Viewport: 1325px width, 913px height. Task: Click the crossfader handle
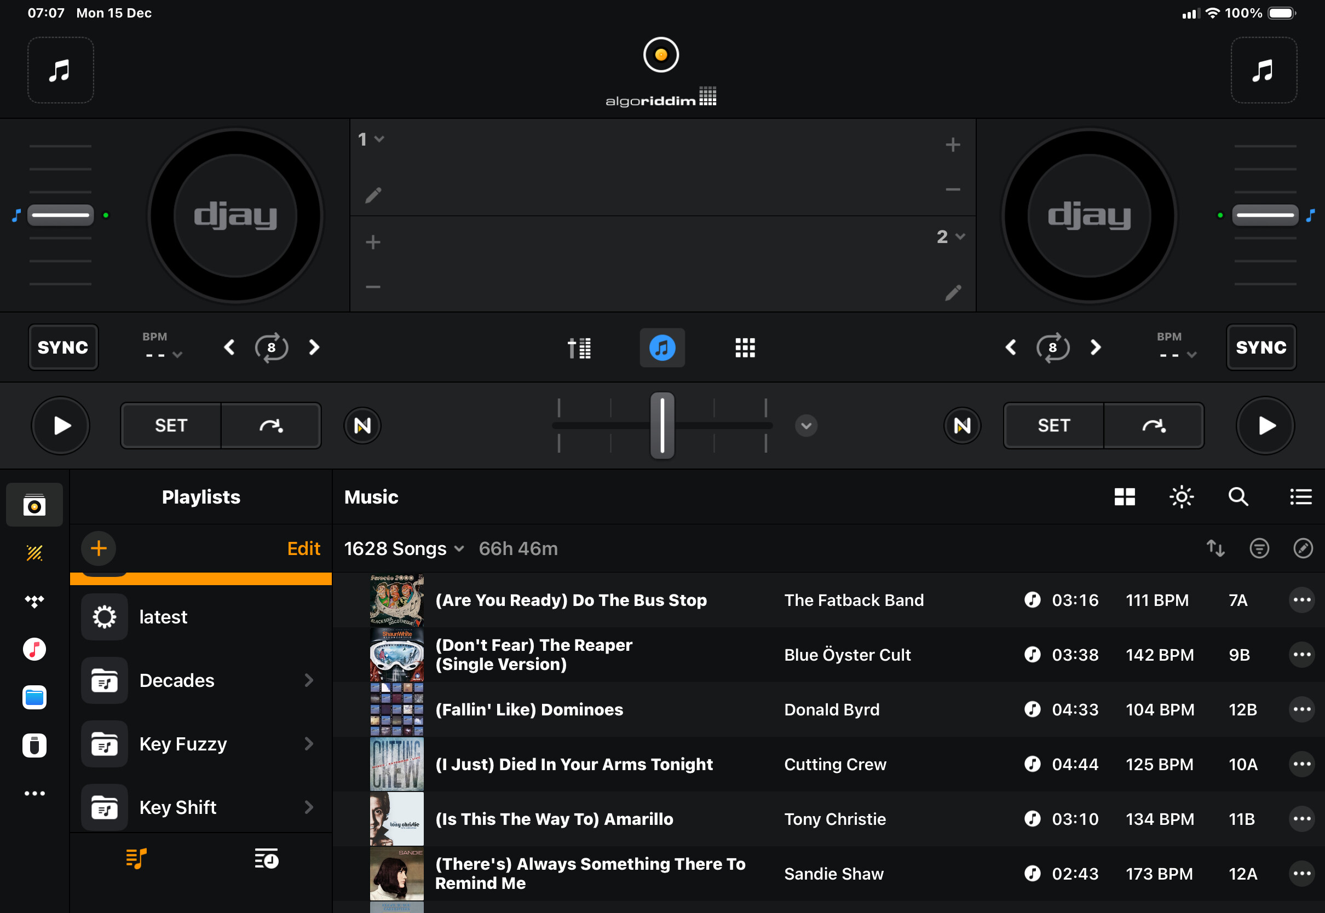tap(662, 426)
